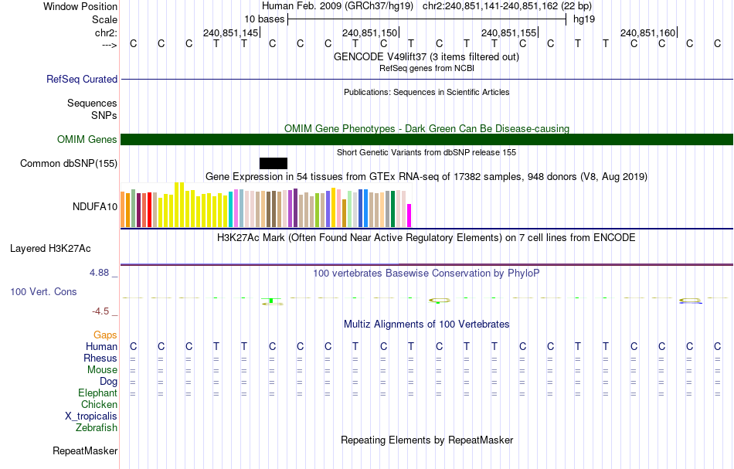Click 'RefSeq genes from NCBI' title
734x469 pixels.
coord(426,68)
